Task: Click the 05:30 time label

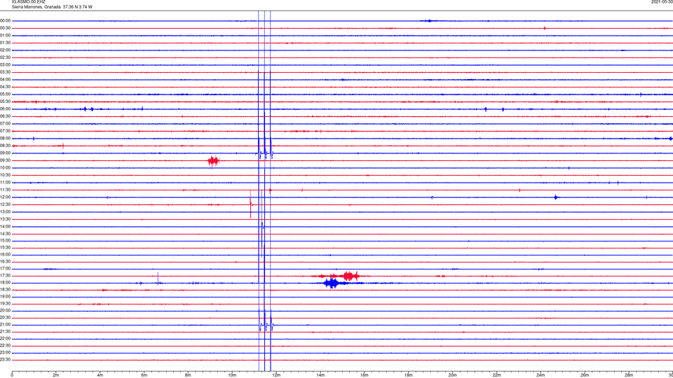Action: tap(6, 101)
